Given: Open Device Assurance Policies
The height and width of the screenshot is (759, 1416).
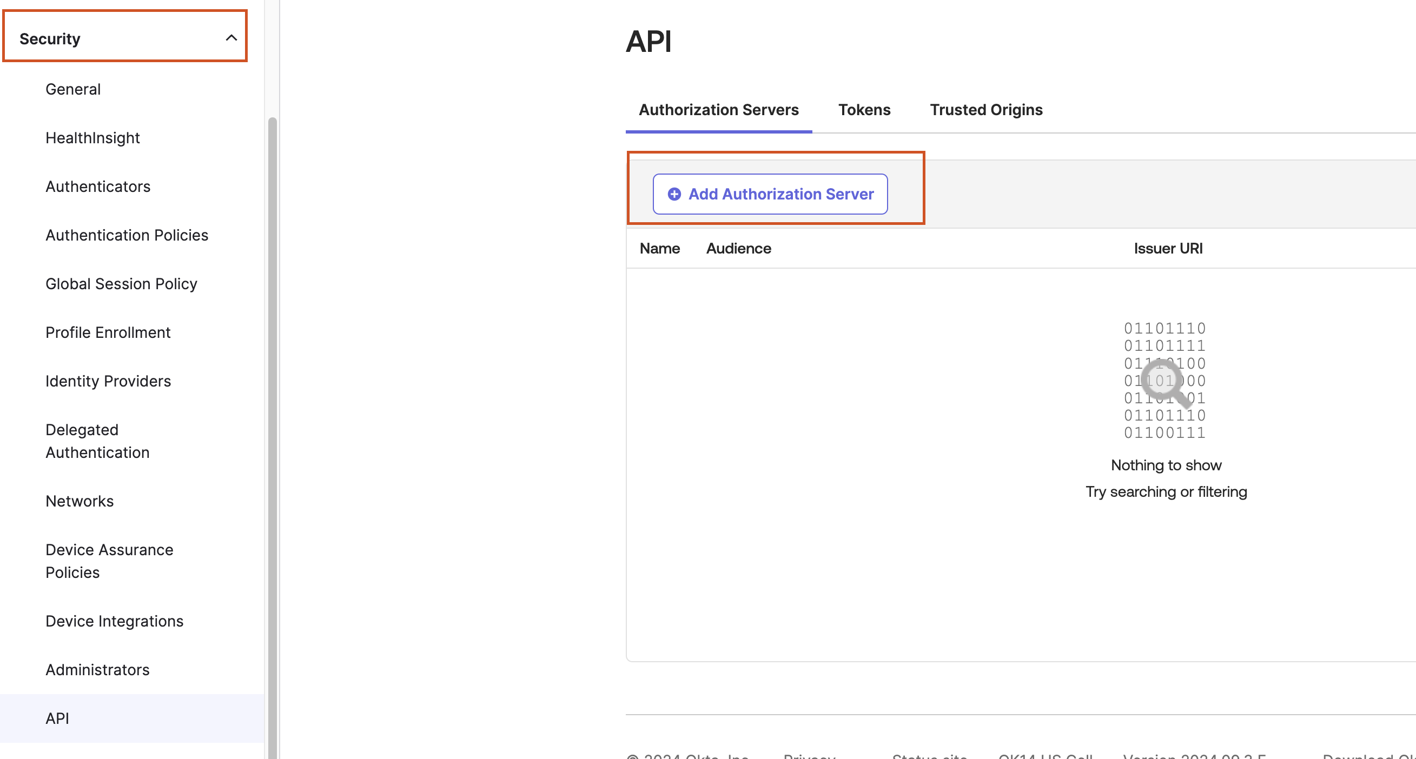Looking at the screenshot, I should pos(109,561).
